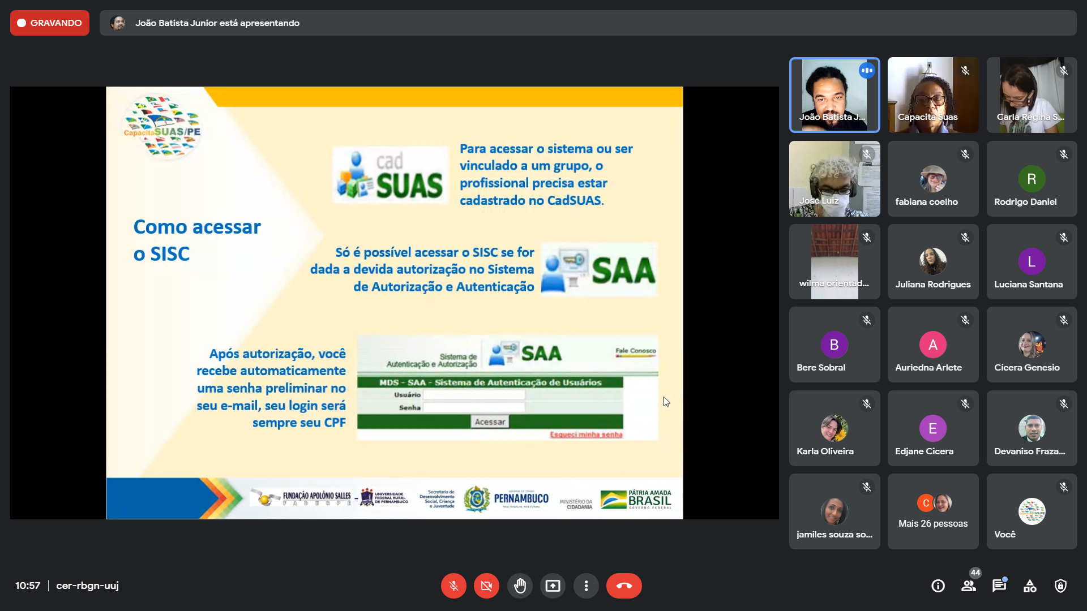Image resolution: width=1087 pixels, height=611 pixels.
Task: Open meeting details info icon
Action: 938,586
